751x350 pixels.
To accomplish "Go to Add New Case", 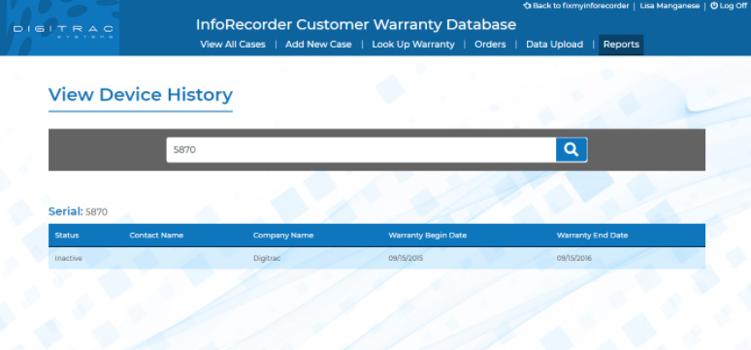I will (x=318, y=45).
